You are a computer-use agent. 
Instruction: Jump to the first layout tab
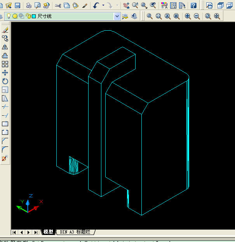click(x=14, y=232)
